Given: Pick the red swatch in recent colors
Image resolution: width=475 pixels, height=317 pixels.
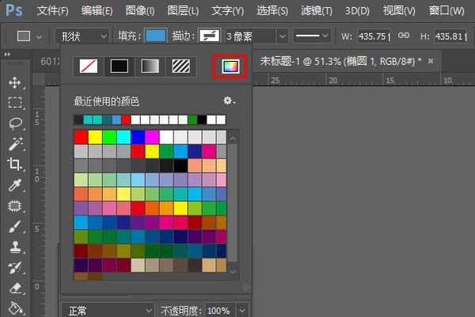Looking at the screenshot, I should coord(126,120).
